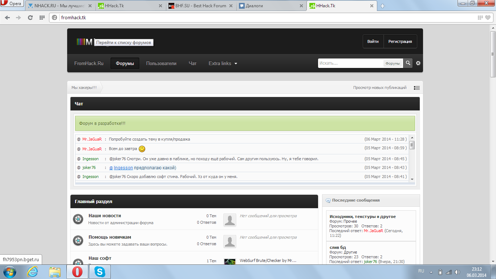This screenshot has height=279, width=496.
Task: Open FromHack.Ru in the navigation bar
Action: [x=89, y=63]
